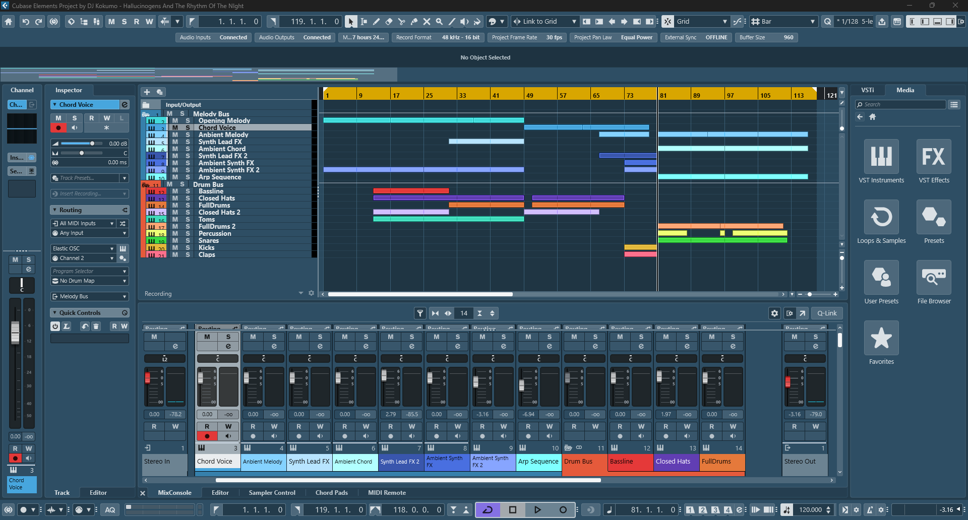Switch to the Sampler Control tab
Viewport: 968px width, 520px height.
tap(272, 493)
